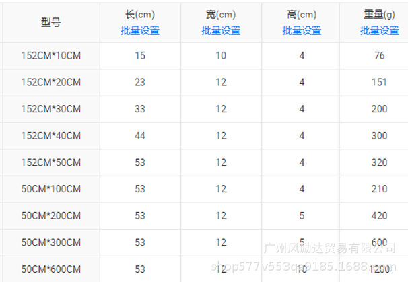Viewport: 408px width, 282px height.
Task: Click the 50CM*300CM model cell
Action: pyautogui.click(x=50, y=242)
